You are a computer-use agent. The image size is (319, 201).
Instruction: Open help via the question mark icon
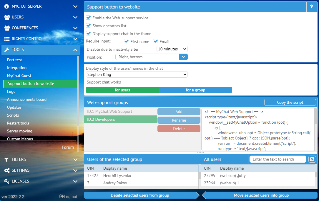point(311,7)
